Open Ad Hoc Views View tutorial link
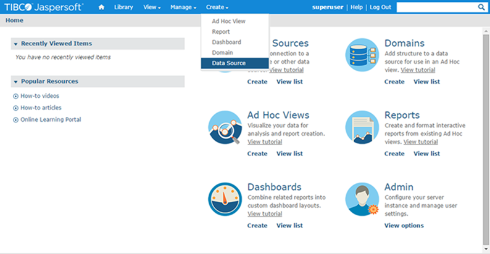 click(x=265, y=142)
